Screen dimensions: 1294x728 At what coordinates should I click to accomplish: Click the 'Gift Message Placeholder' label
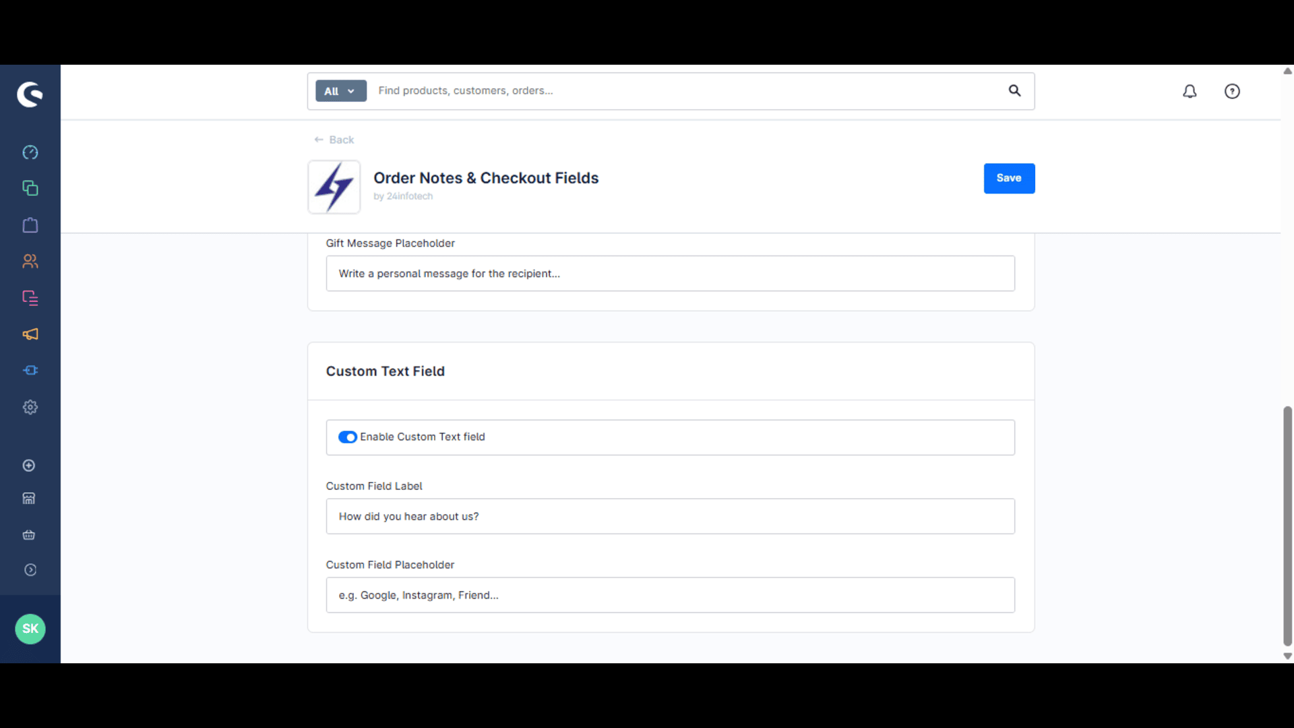click(390, 243)
